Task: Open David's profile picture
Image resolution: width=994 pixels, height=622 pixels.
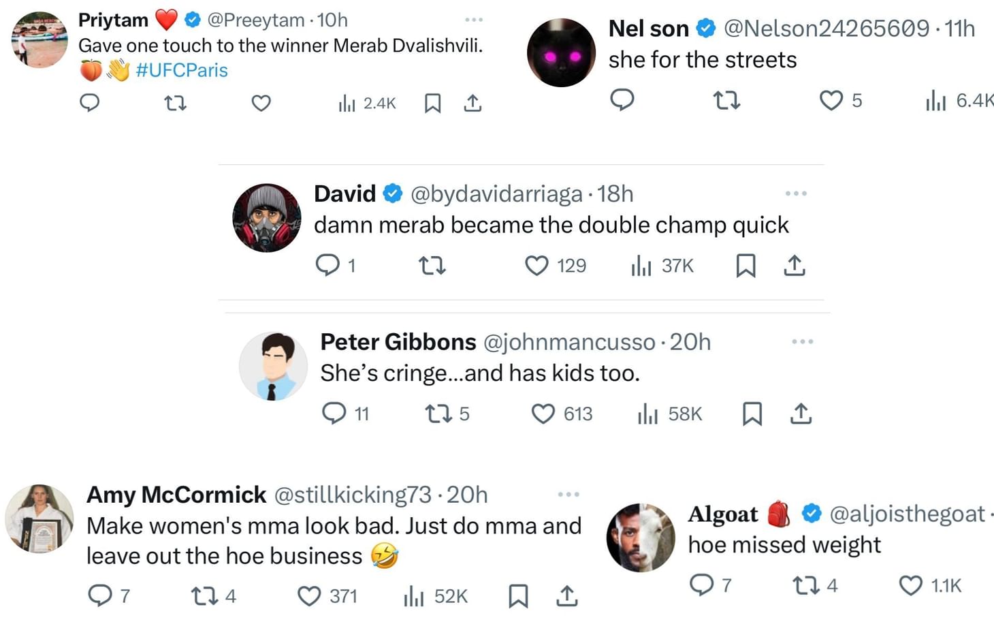Action: (267, 218)
